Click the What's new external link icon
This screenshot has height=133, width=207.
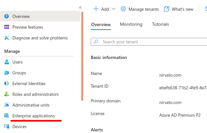tap(167, 9)
